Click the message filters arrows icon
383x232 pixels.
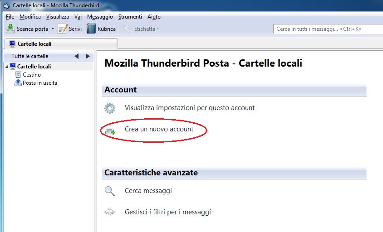tap(110, 212)
